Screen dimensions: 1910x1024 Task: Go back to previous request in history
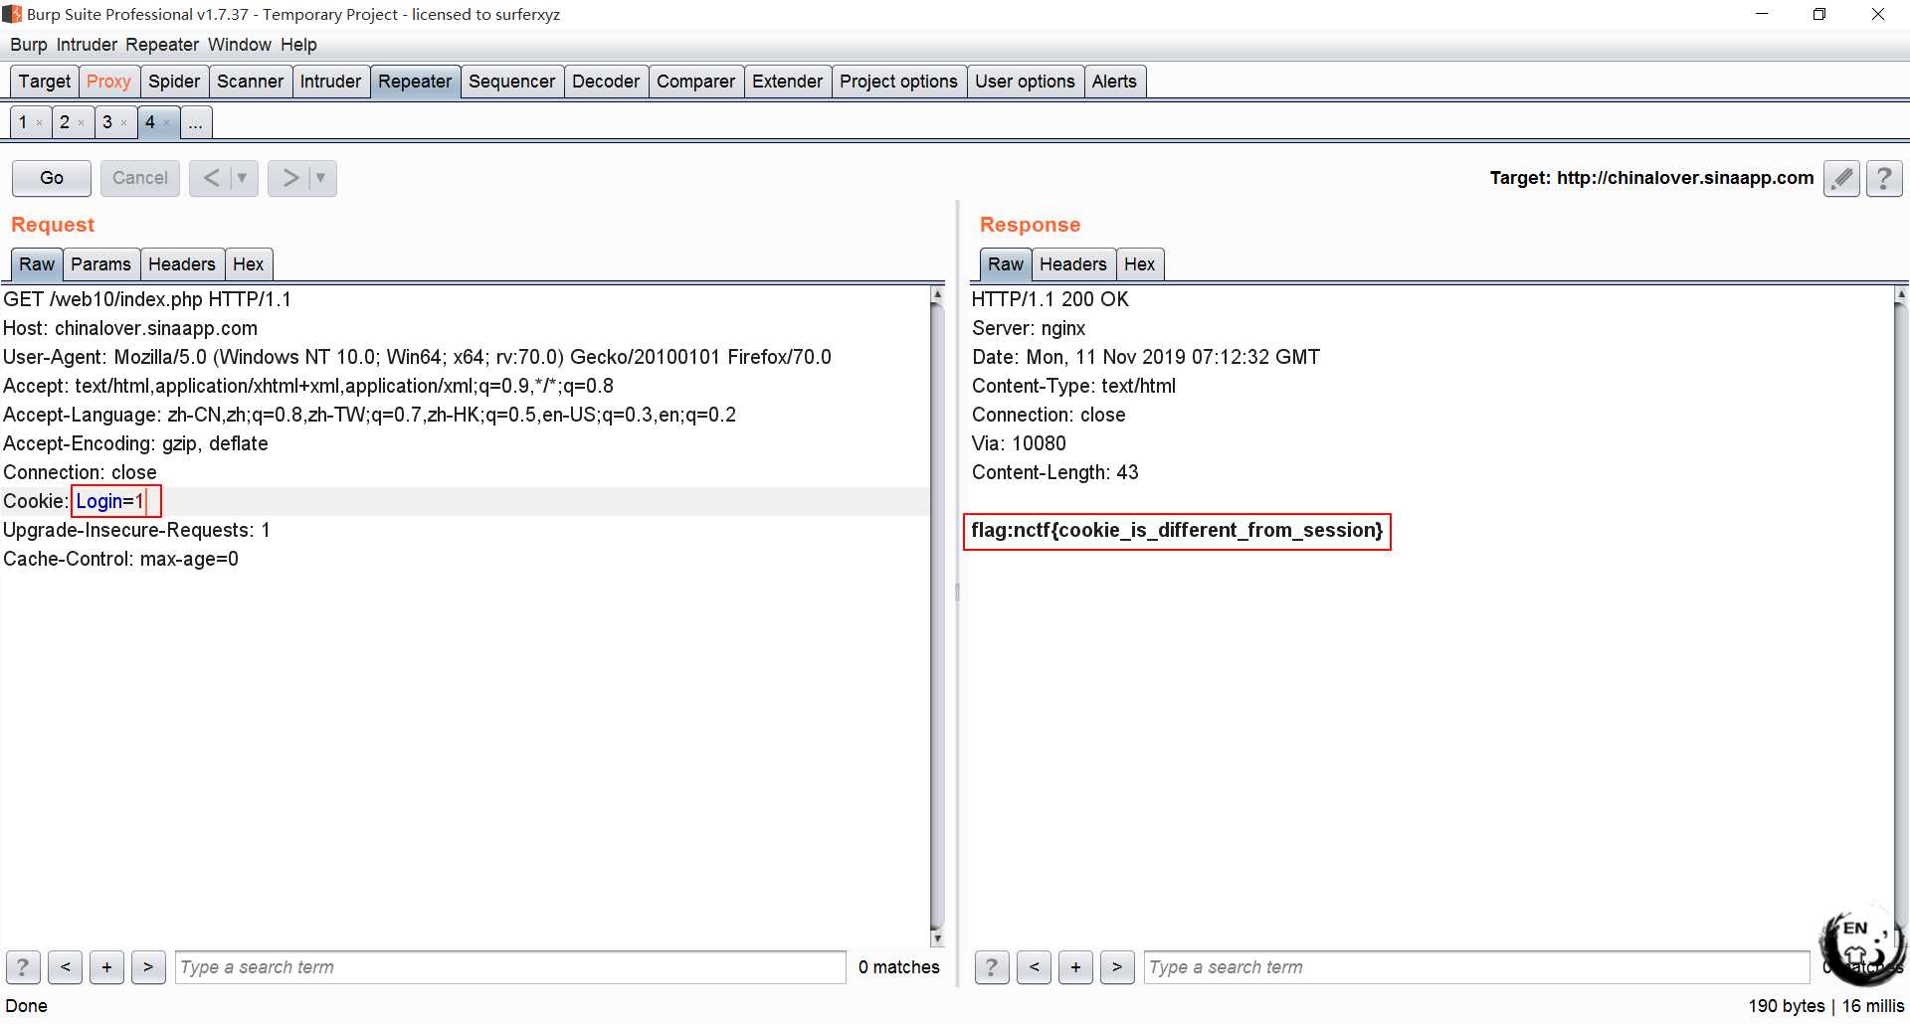(x=211, y=178)
